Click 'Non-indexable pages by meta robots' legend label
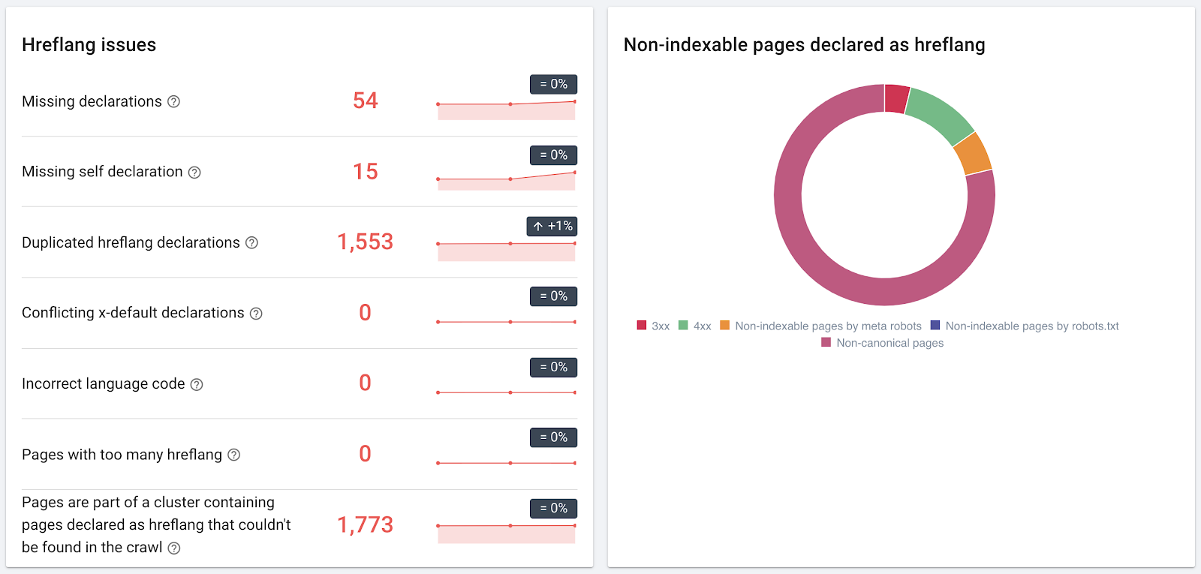1201x574 pixels. 828,326
